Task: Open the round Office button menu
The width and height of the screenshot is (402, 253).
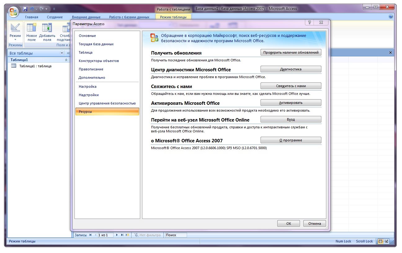Action: [x=14, y=12]
